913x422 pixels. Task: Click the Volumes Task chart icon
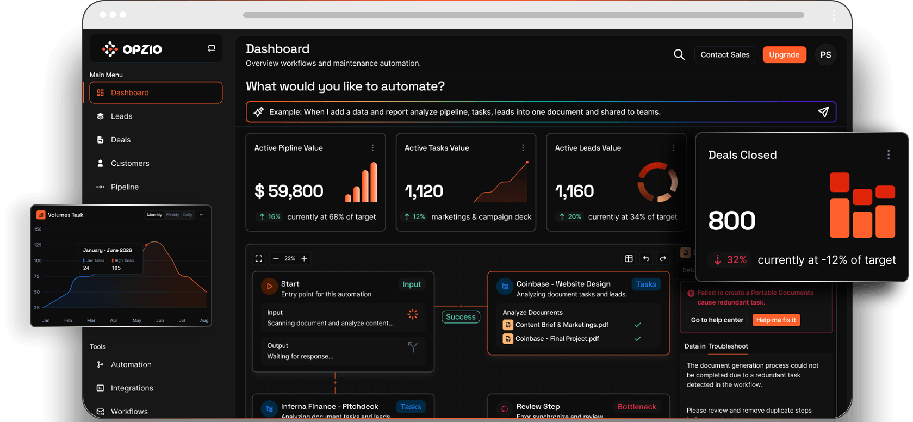[x=41, y=215]
